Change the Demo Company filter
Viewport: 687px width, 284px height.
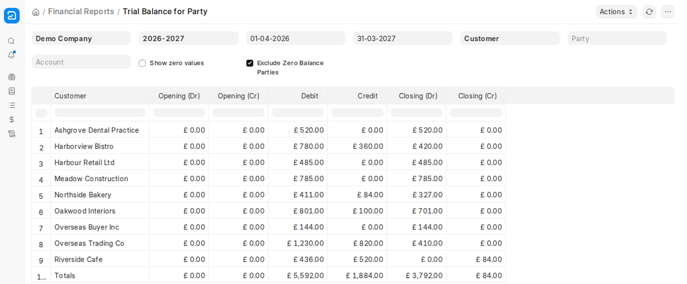82,39
